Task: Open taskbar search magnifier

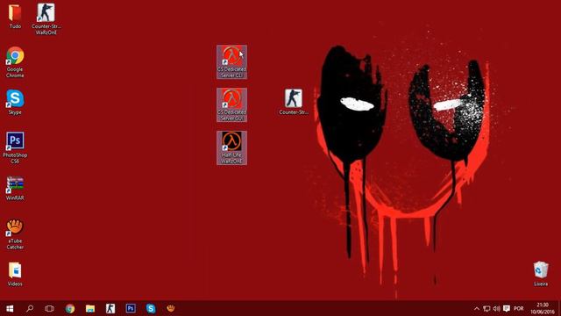Action: (x=30, y=308)
